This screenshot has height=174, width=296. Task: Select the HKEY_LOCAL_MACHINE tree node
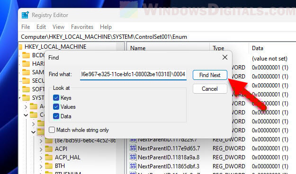click(55, 46)
